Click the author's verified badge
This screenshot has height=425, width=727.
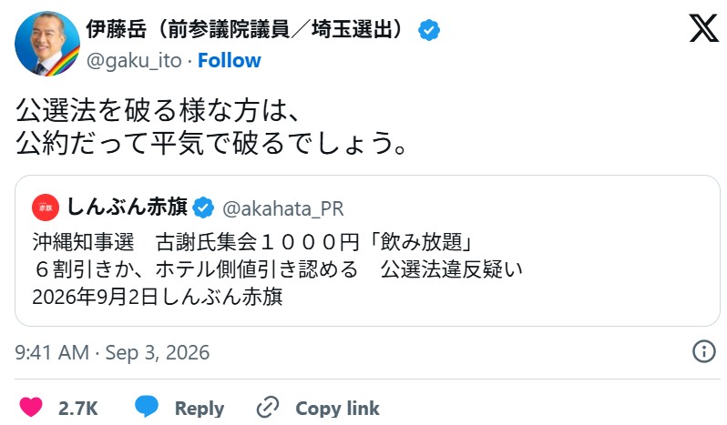click(429, 31)
